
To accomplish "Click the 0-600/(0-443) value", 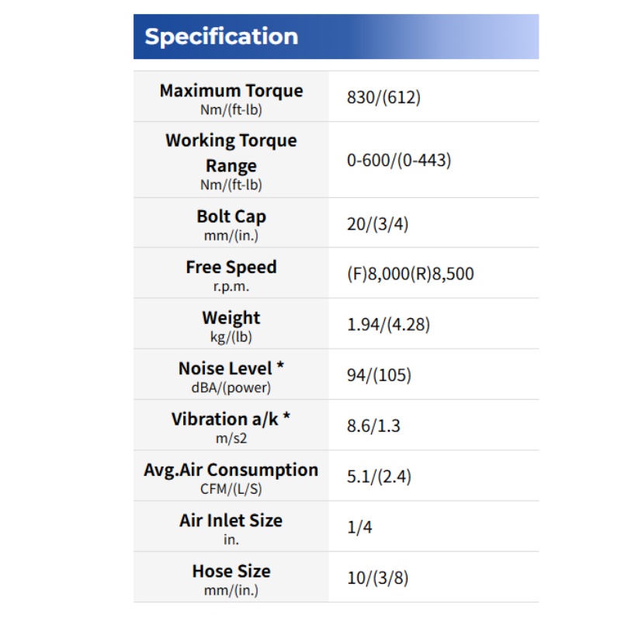I will coord(399,160).
